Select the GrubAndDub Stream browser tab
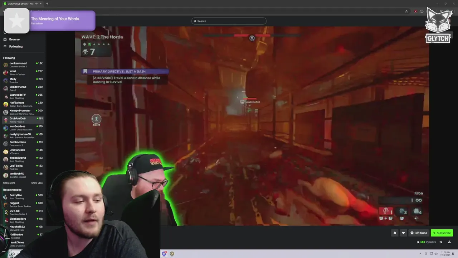 click(x=23, y=4)
